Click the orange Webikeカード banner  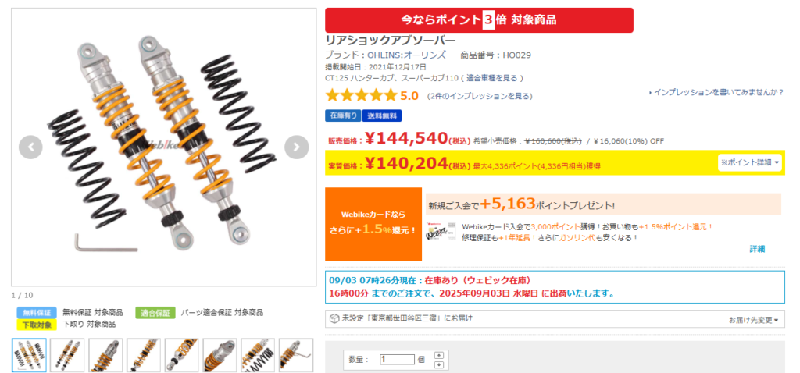pyautogui.click(x=373, y=224)
